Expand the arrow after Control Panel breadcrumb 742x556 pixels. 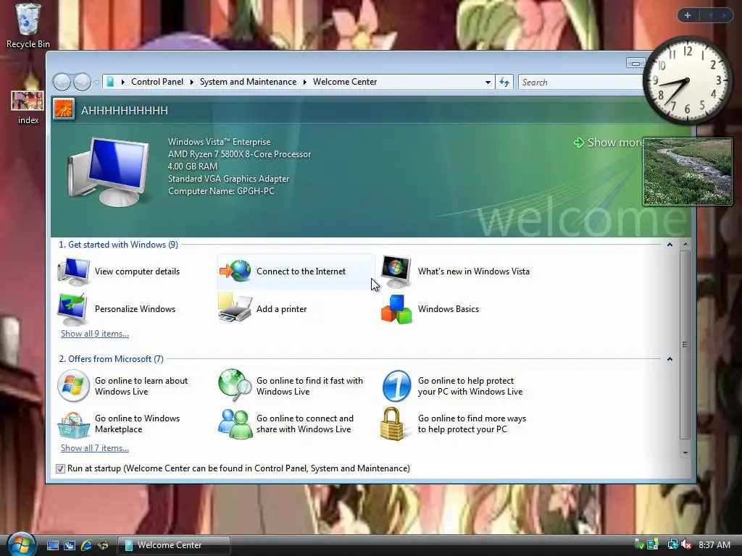pyautogui.click(x=191, y=83)
